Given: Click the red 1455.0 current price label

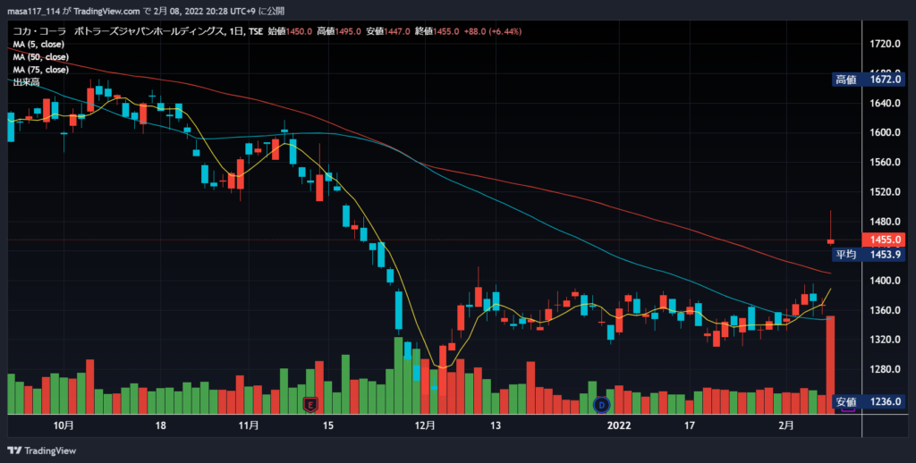Looking at the screenshot, I should point(883,240).
